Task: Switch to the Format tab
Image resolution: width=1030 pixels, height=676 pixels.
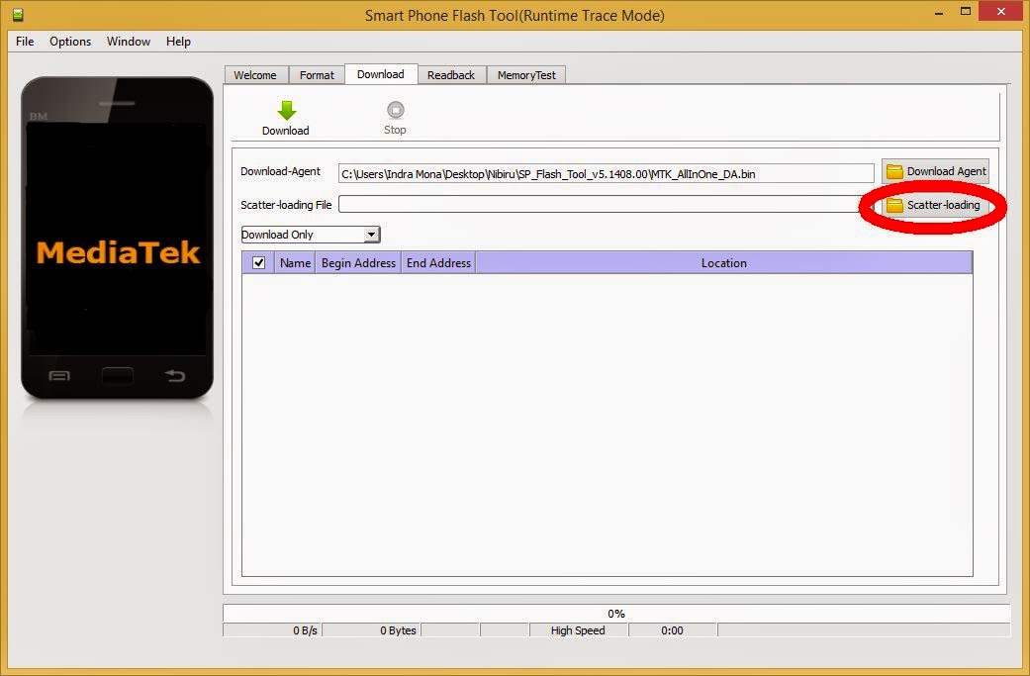Action: click(317, 75)
